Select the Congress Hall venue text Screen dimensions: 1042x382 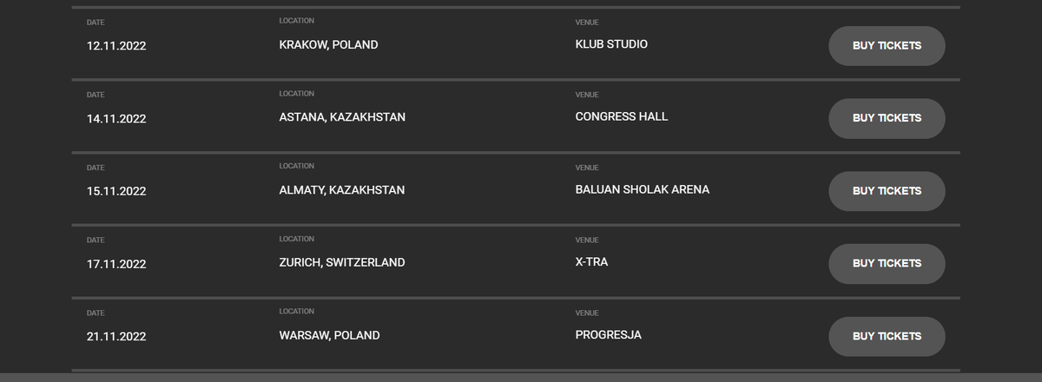click(622, 116)
